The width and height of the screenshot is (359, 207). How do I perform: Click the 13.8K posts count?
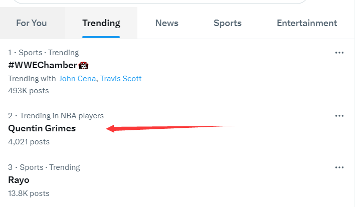tap(29, 193)
